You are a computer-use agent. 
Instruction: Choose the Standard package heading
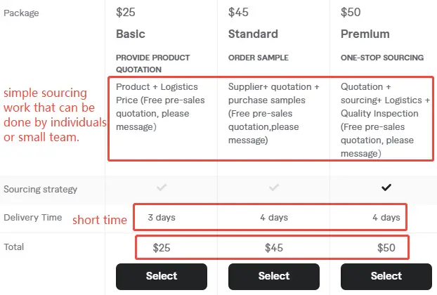(253, 34)
